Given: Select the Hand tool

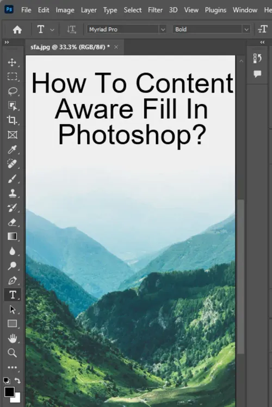Looking at the screenshot, I should tap(12, 338).
